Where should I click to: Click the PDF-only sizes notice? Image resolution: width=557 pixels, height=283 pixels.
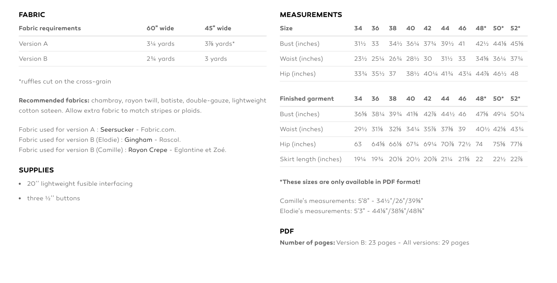[x=350, y=182]
